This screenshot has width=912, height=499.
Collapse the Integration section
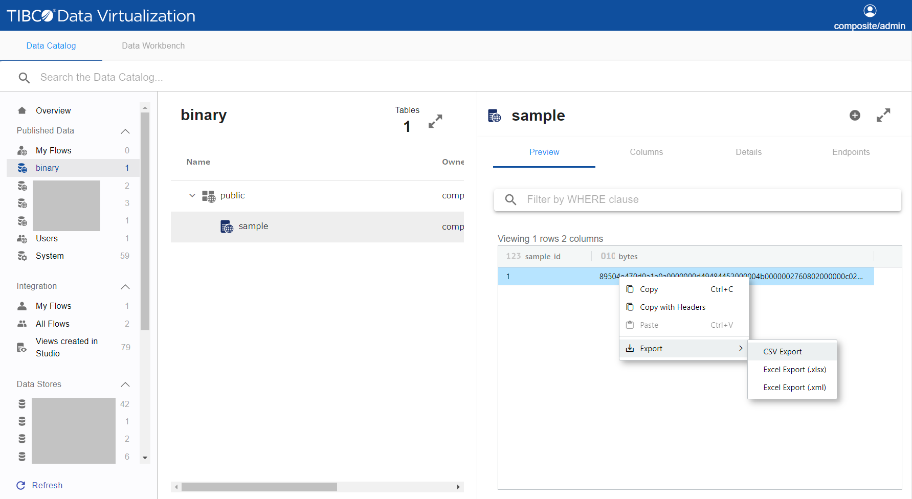[x=125, y=286]
